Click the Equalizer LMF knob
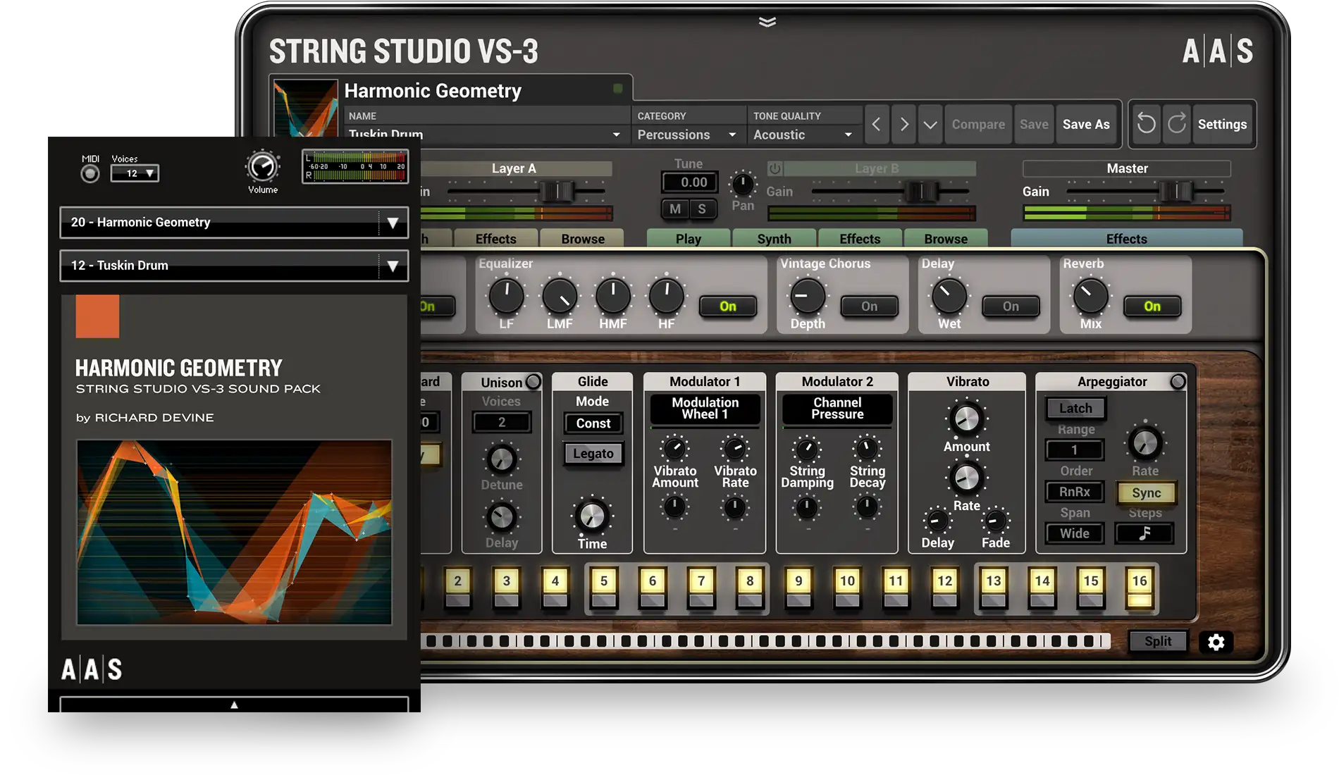1339x775 pixels. coord(560,296)
